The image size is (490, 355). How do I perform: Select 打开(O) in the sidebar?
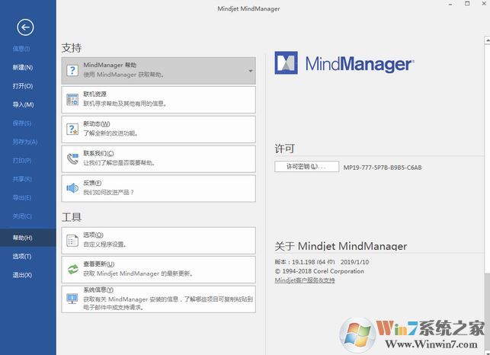23,86
